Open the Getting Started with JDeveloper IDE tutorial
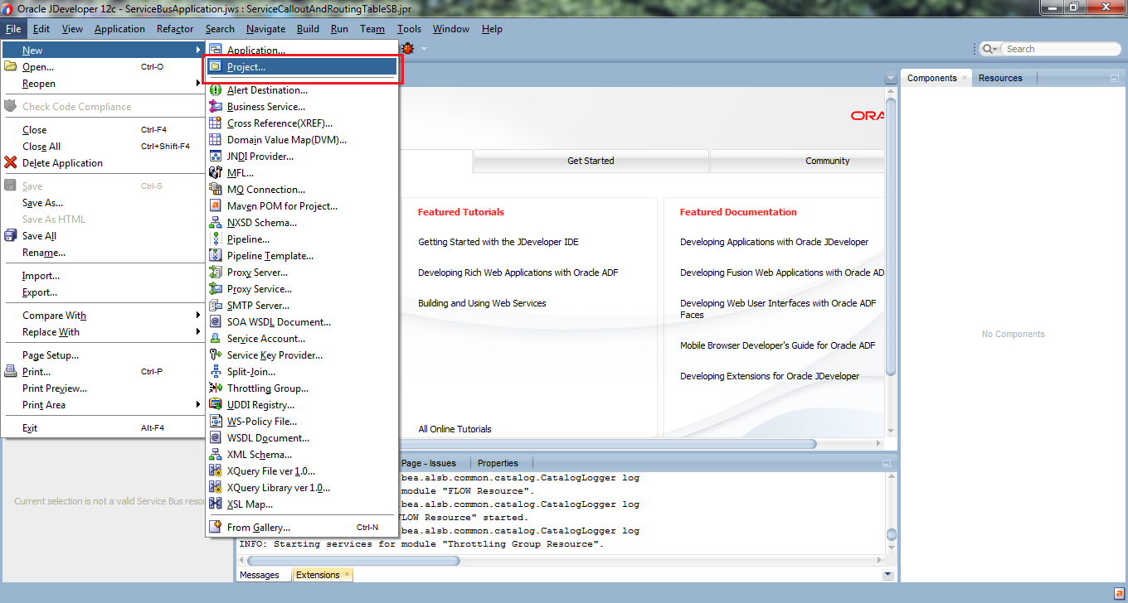The image size is (1128, 603). (x=498, y=241)
